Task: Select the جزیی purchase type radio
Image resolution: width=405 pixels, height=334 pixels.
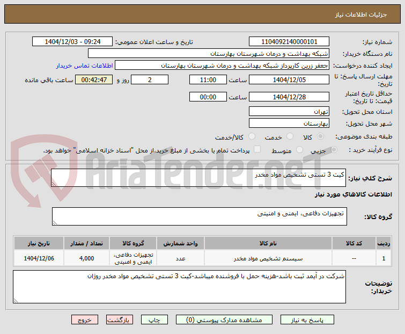Action: (x=334, y=149)
